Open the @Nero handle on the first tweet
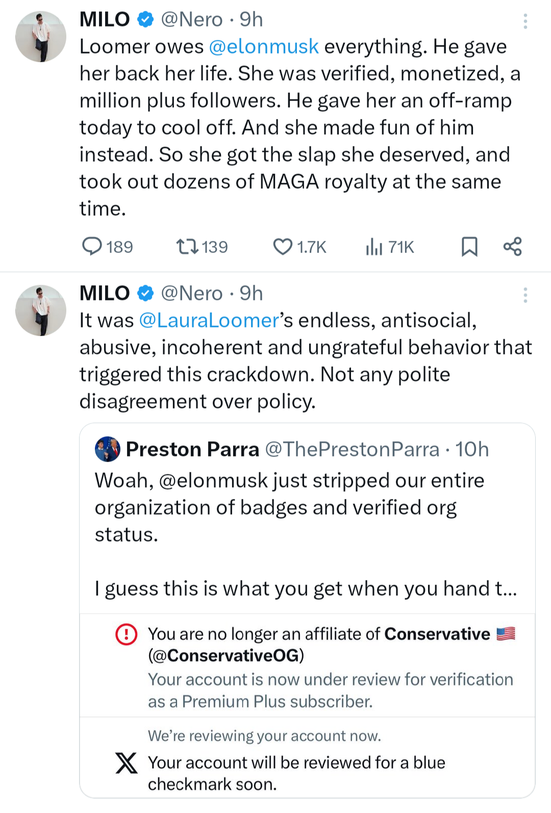 pyautogui.click(x=192, y=20)
